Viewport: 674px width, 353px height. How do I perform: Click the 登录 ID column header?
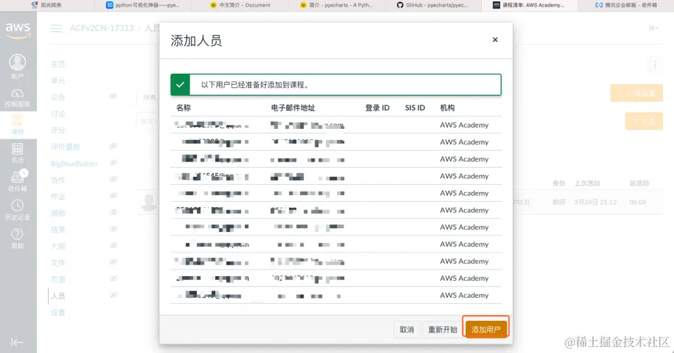point(377,108)
